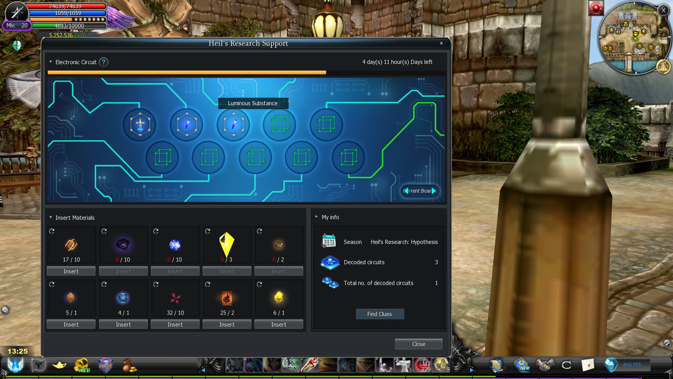
Task: Go to previous board with left arrow
Action: point(406,191)
